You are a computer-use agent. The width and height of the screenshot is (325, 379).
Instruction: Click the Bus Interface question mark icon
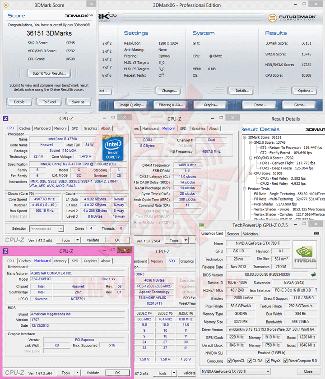pyautogui.click(x=316, y=290)
